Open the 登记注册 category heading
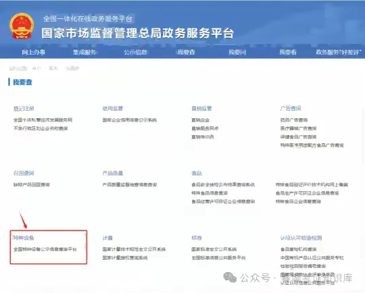Viewport: 365px width, 293px height. [24, 109]
